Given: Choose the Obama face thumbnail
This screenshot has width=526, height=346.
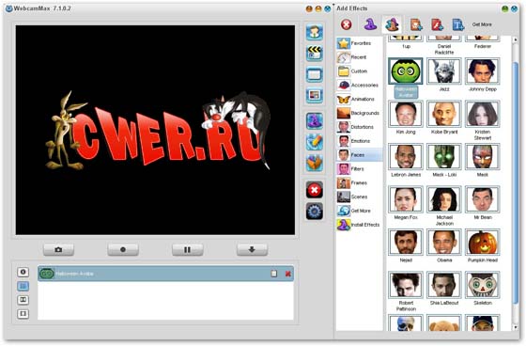Looking at the screenshot, I should pyautogui.click(x=444, y=243).
